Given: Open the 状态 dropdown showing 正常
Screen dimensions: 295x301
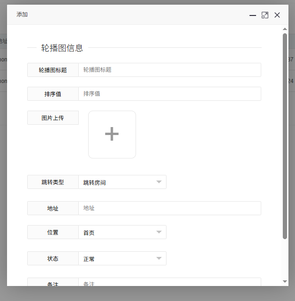Looking at the screenshot, I should (122, 258).
